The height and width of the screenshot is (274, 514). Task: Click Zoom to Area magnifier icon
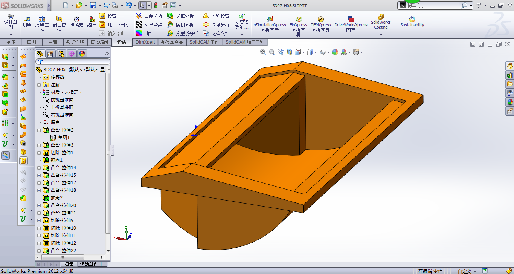point(272,52)
